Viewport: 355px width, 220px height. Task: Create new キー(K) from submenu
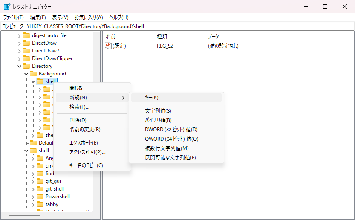(176, 98)
